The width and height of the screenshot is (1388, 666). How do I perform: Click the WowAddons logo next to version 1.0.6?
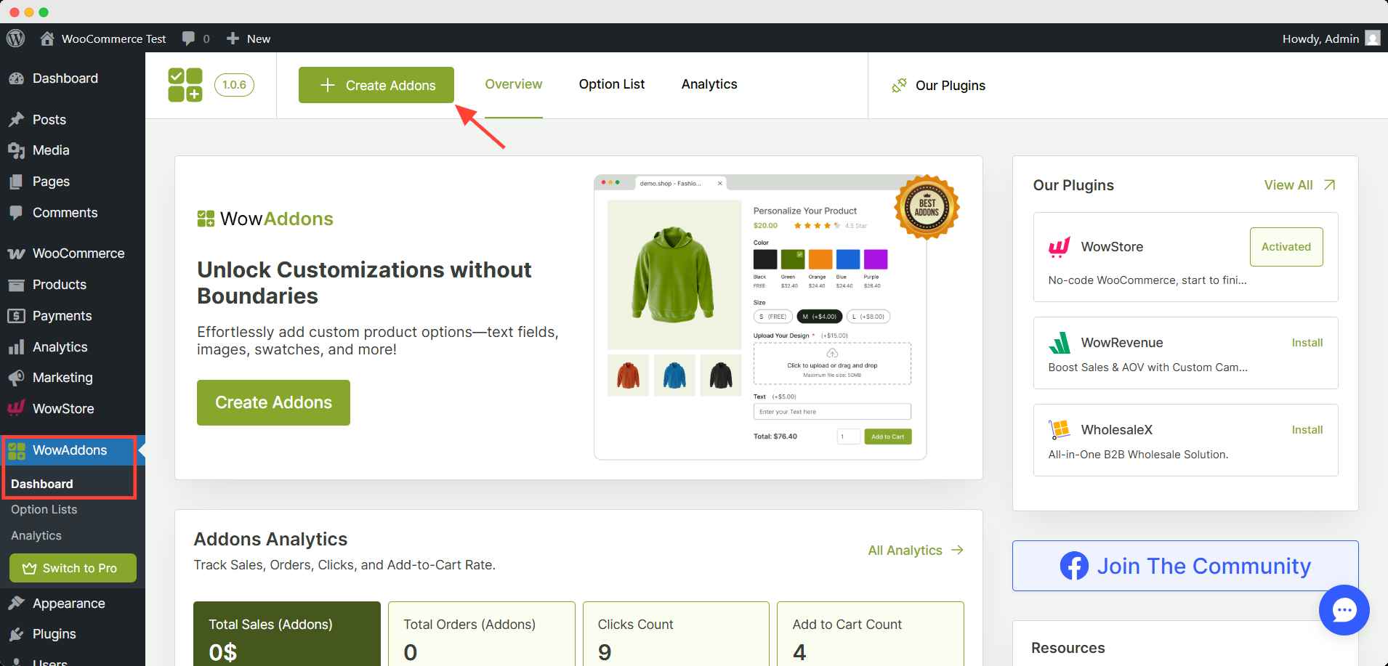[185, 85]
